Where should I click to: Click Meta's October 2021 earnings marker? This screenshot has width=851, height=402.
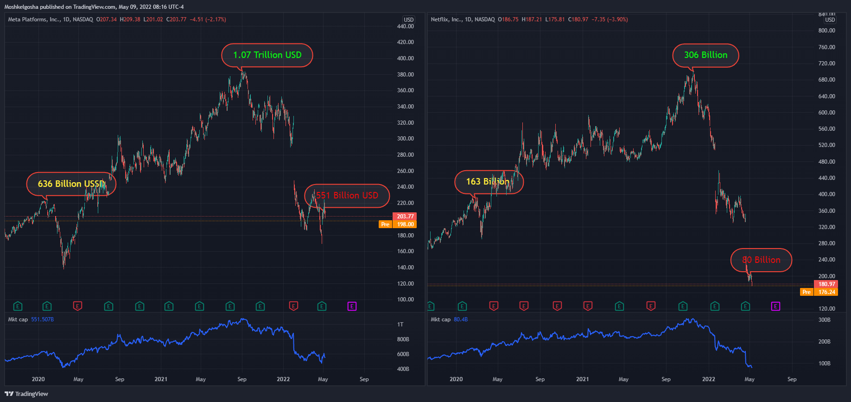tap(260, 306)
